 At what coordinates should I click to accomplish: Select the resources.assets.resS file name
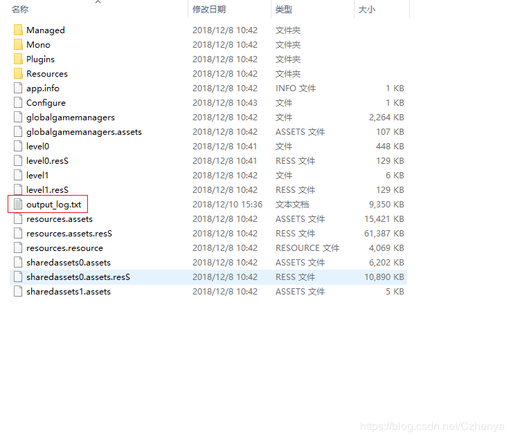pos(69,234)
